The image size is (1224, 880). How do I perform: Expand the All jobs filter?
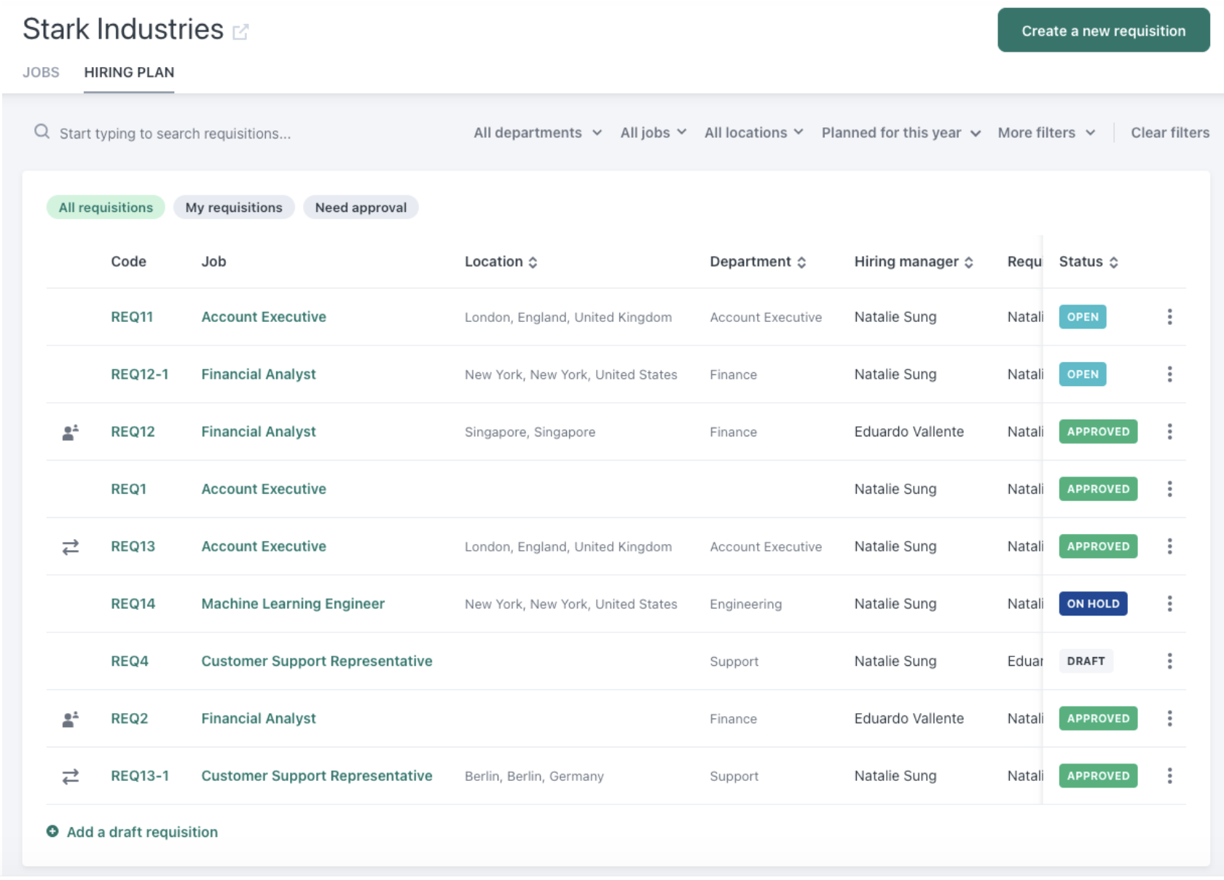[x=654, y=133]
